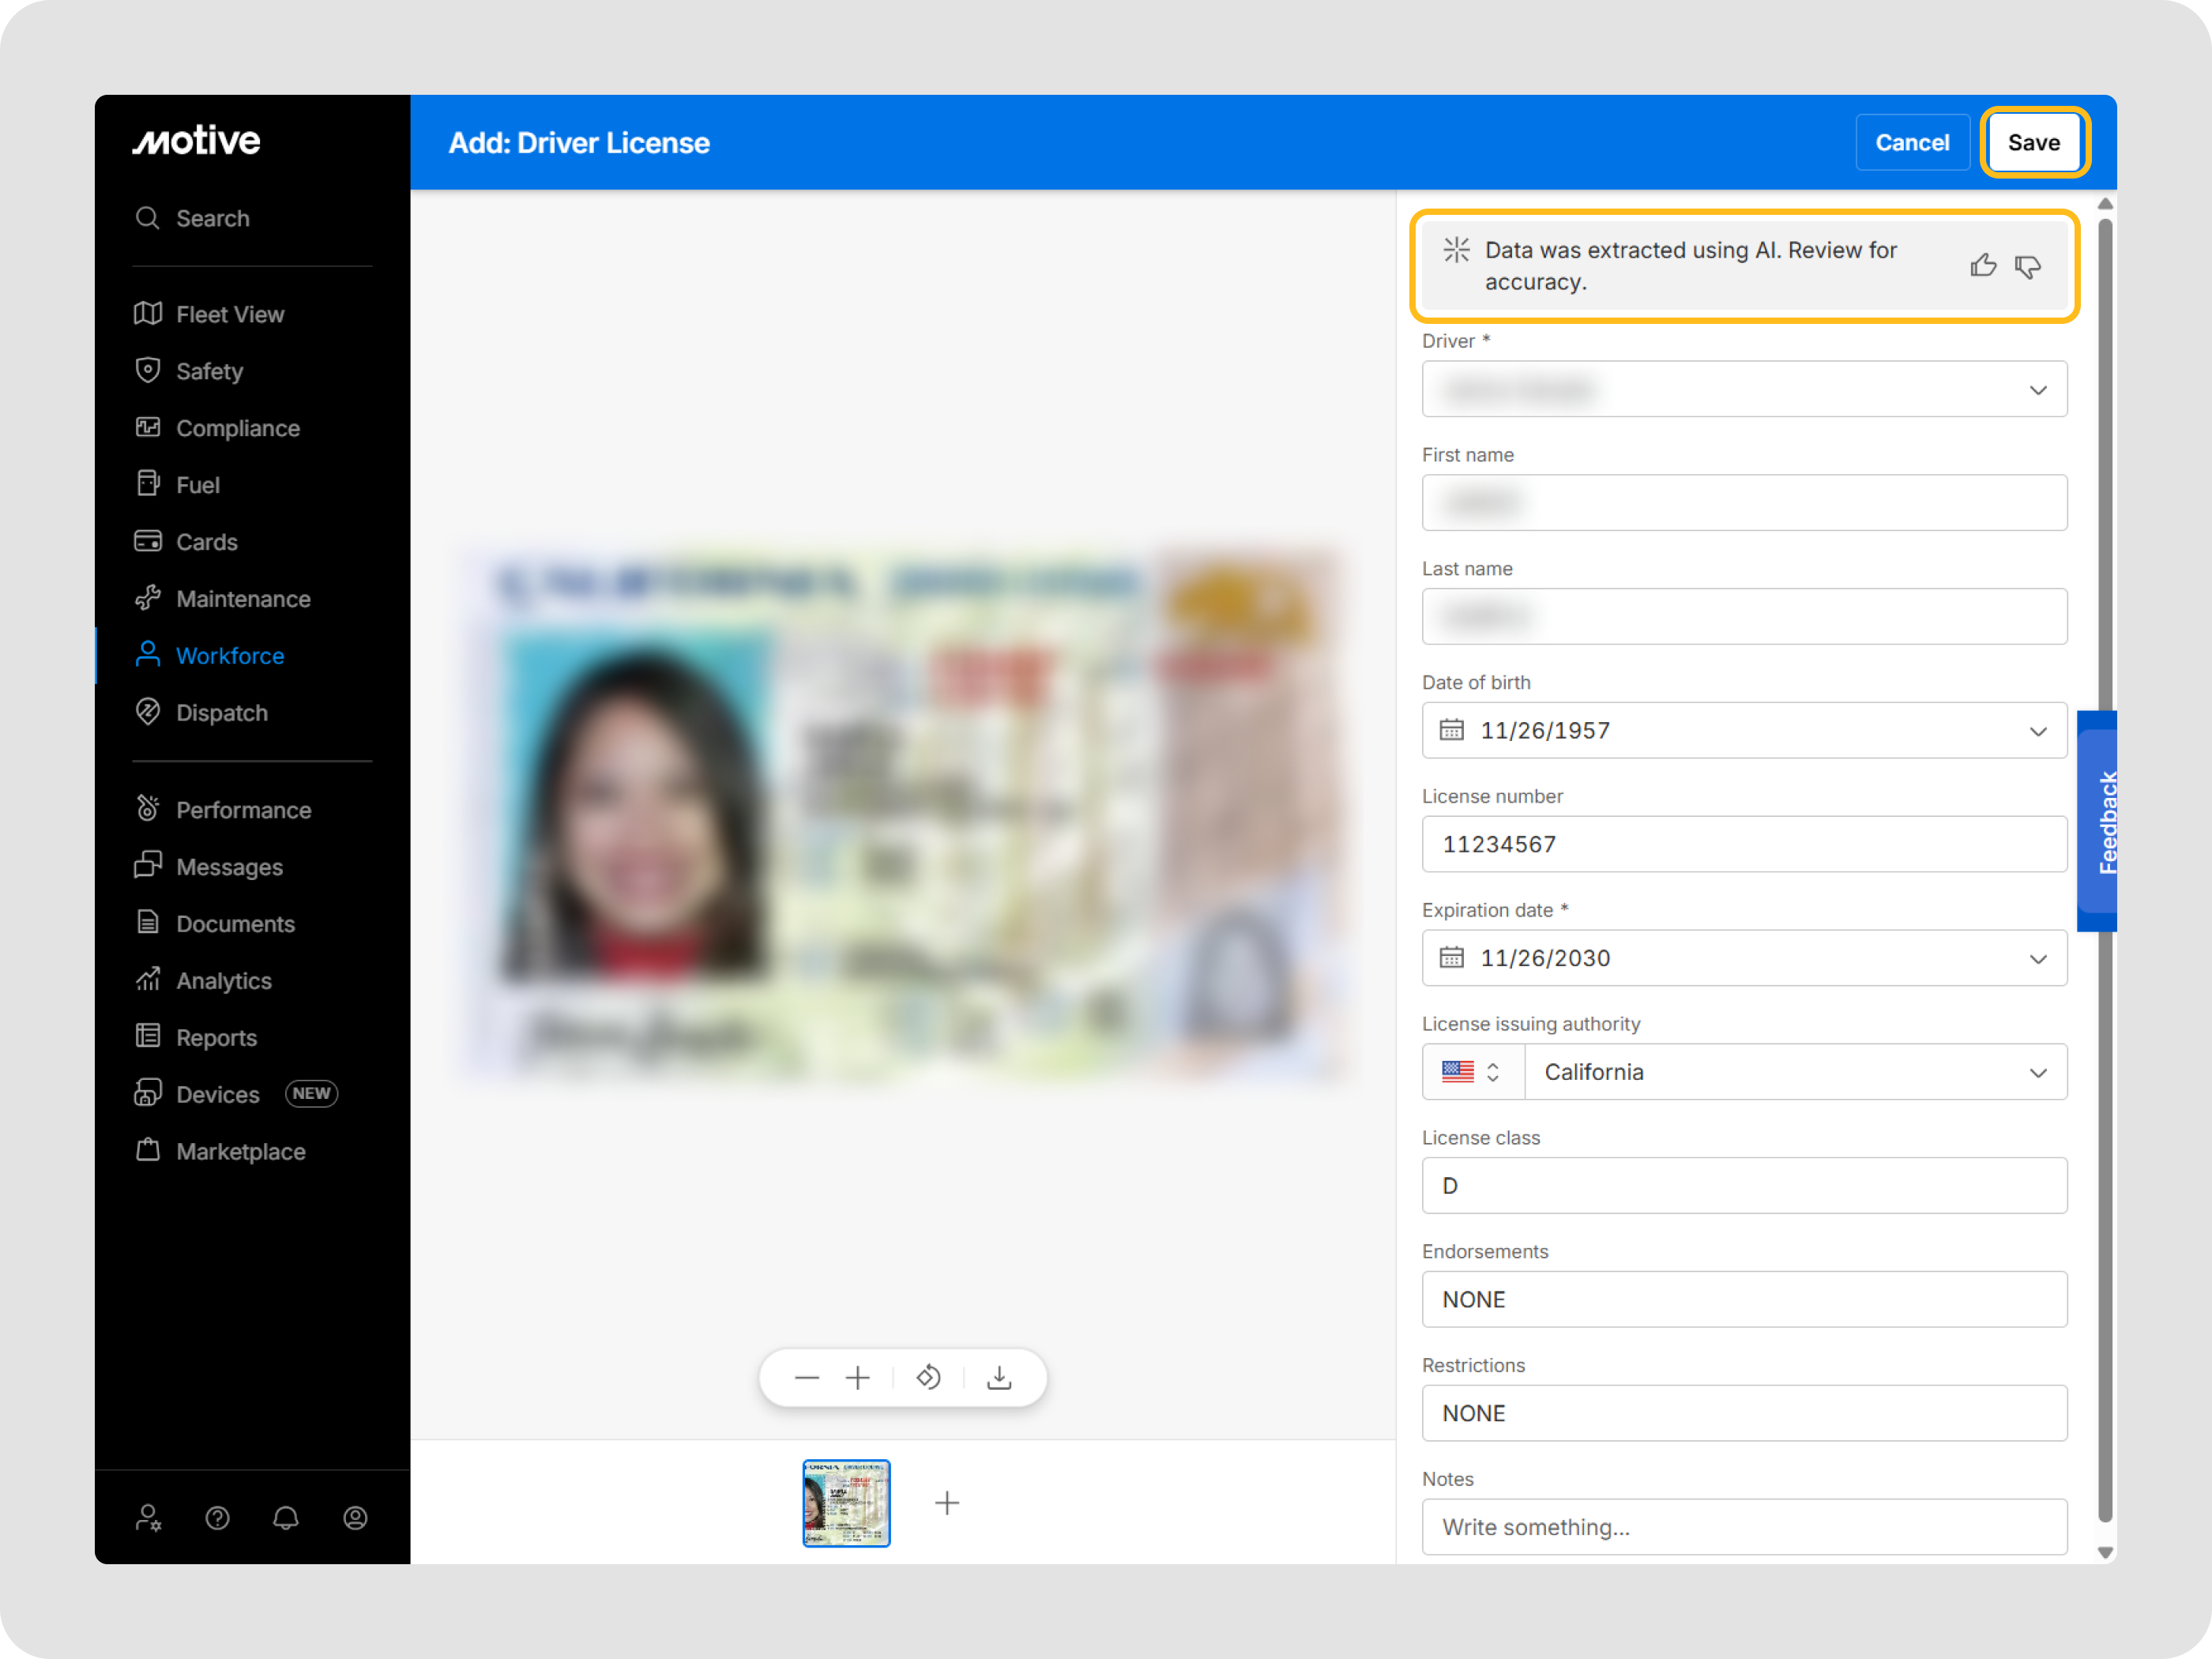Click the Notes text field
The image size is (2212, 1659).
pos(1744,1527)
